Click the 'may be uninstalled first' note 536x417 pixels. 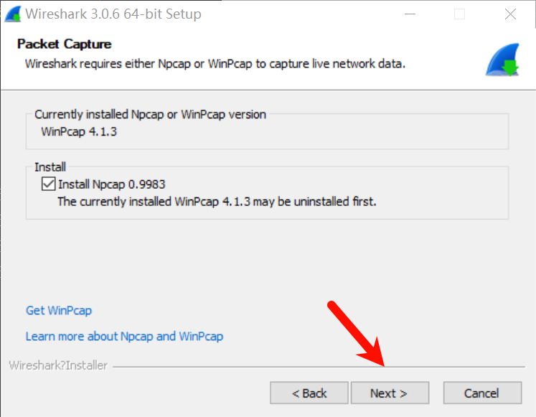pos(217,202)
